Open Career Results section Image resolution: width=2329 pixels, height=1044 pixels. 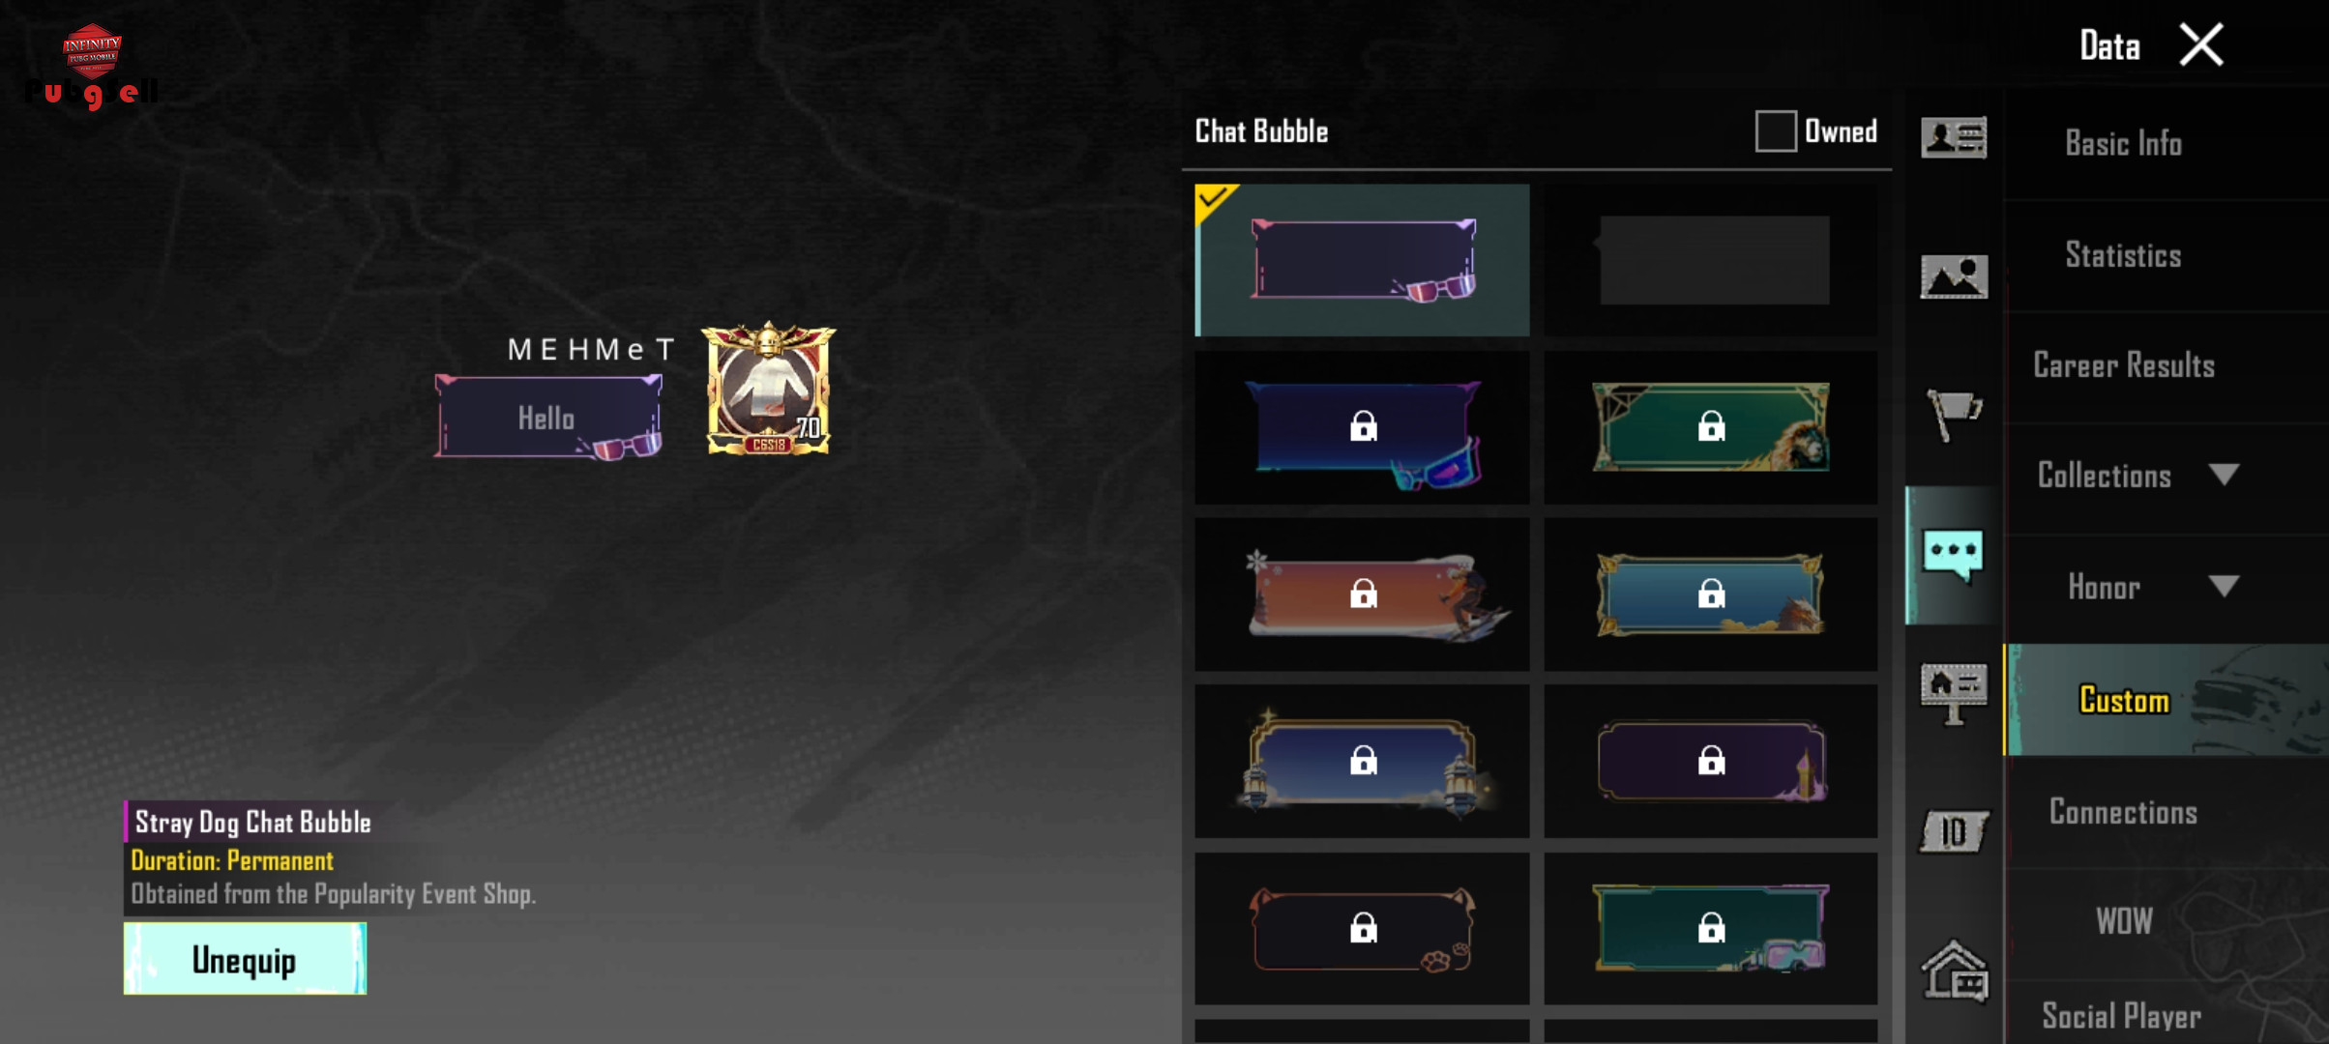tap(2123, 365)
